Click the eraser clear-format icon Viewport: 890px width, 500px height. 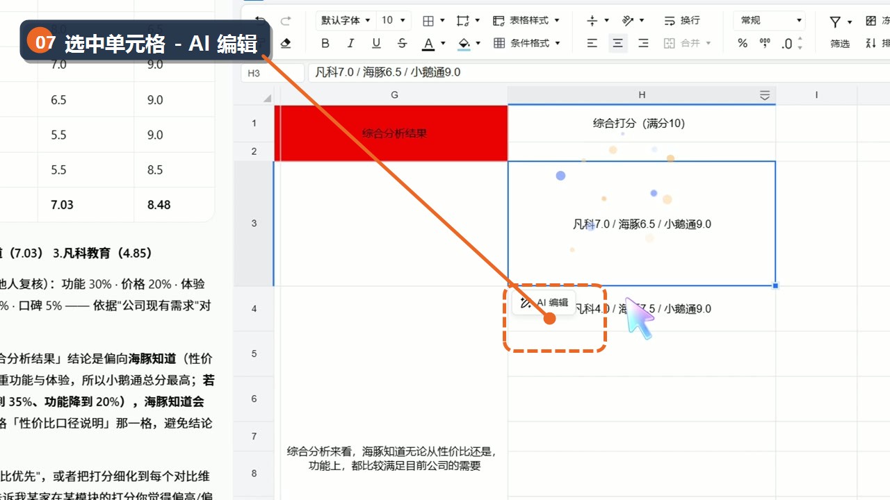[x=285, y=43]
